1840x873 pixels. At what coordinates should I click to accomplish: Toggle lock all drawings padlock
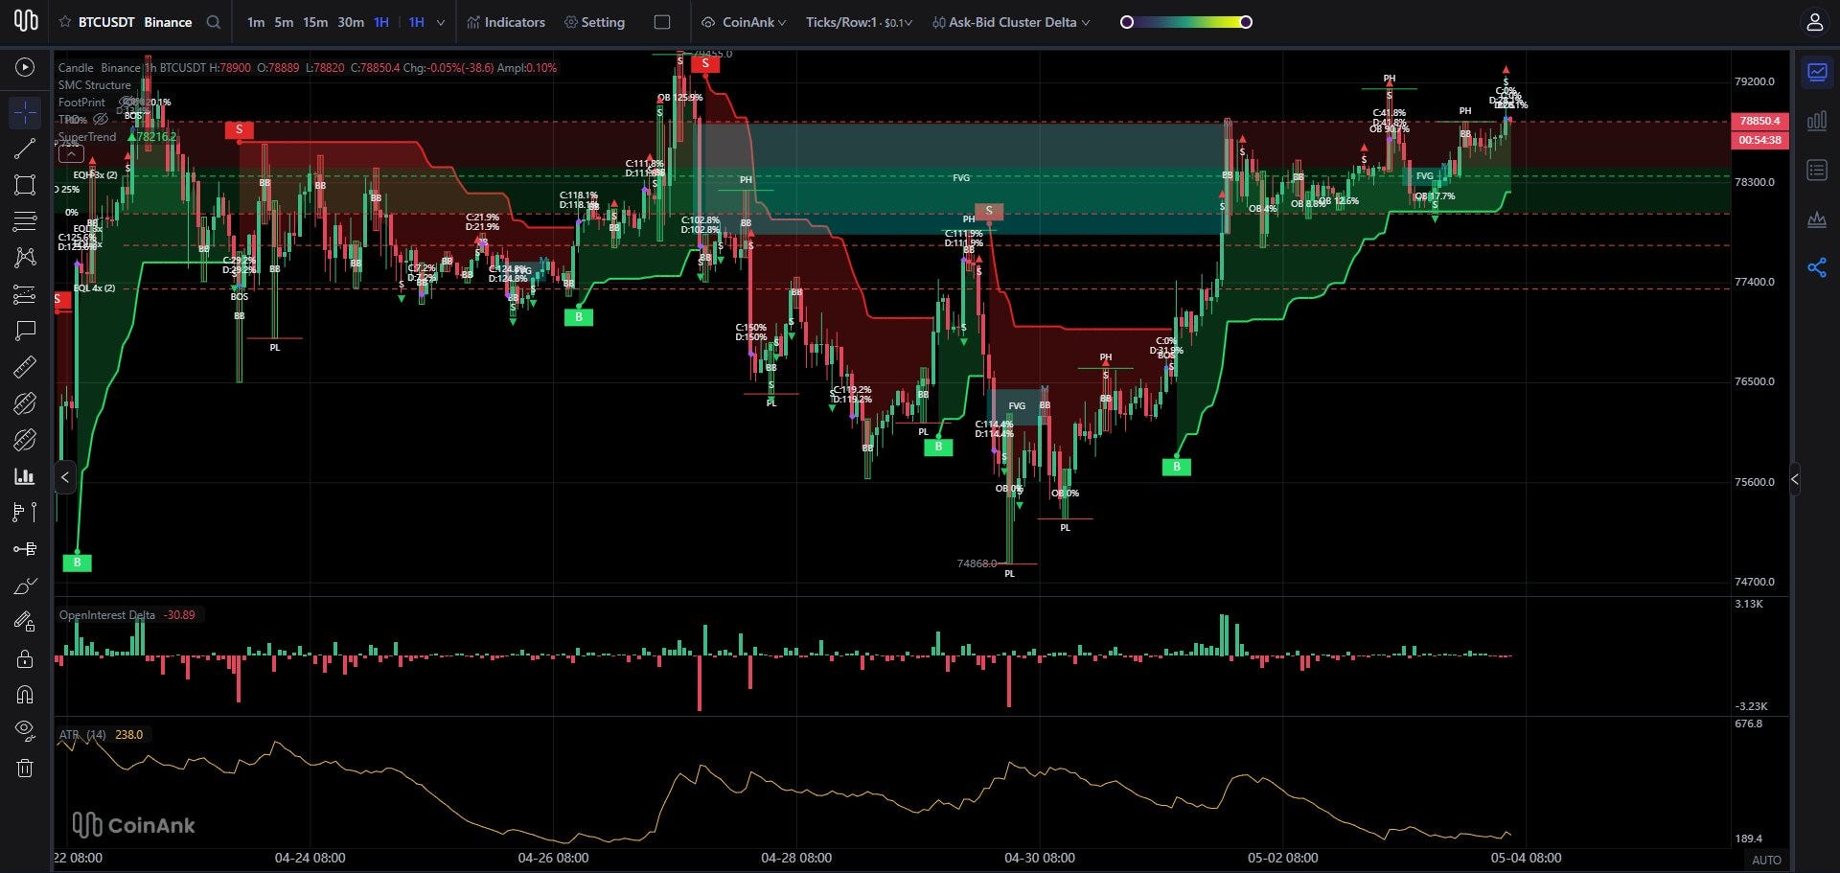25,658
